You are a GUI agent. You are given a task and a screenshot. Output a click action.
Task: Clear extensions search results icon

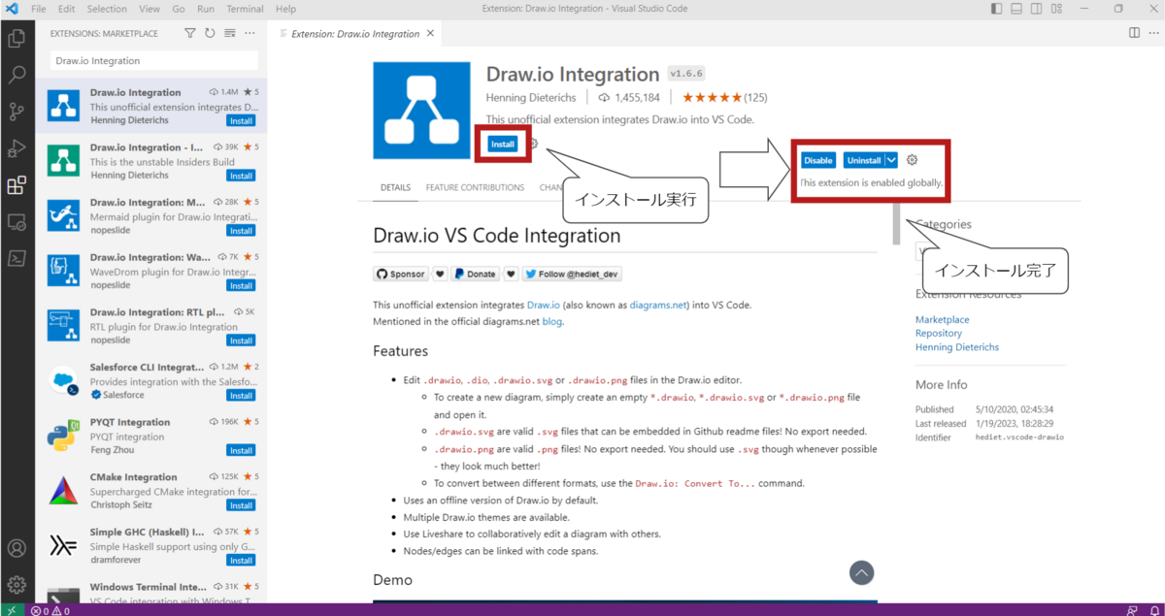pyautogui.click(x=230, y=33)
